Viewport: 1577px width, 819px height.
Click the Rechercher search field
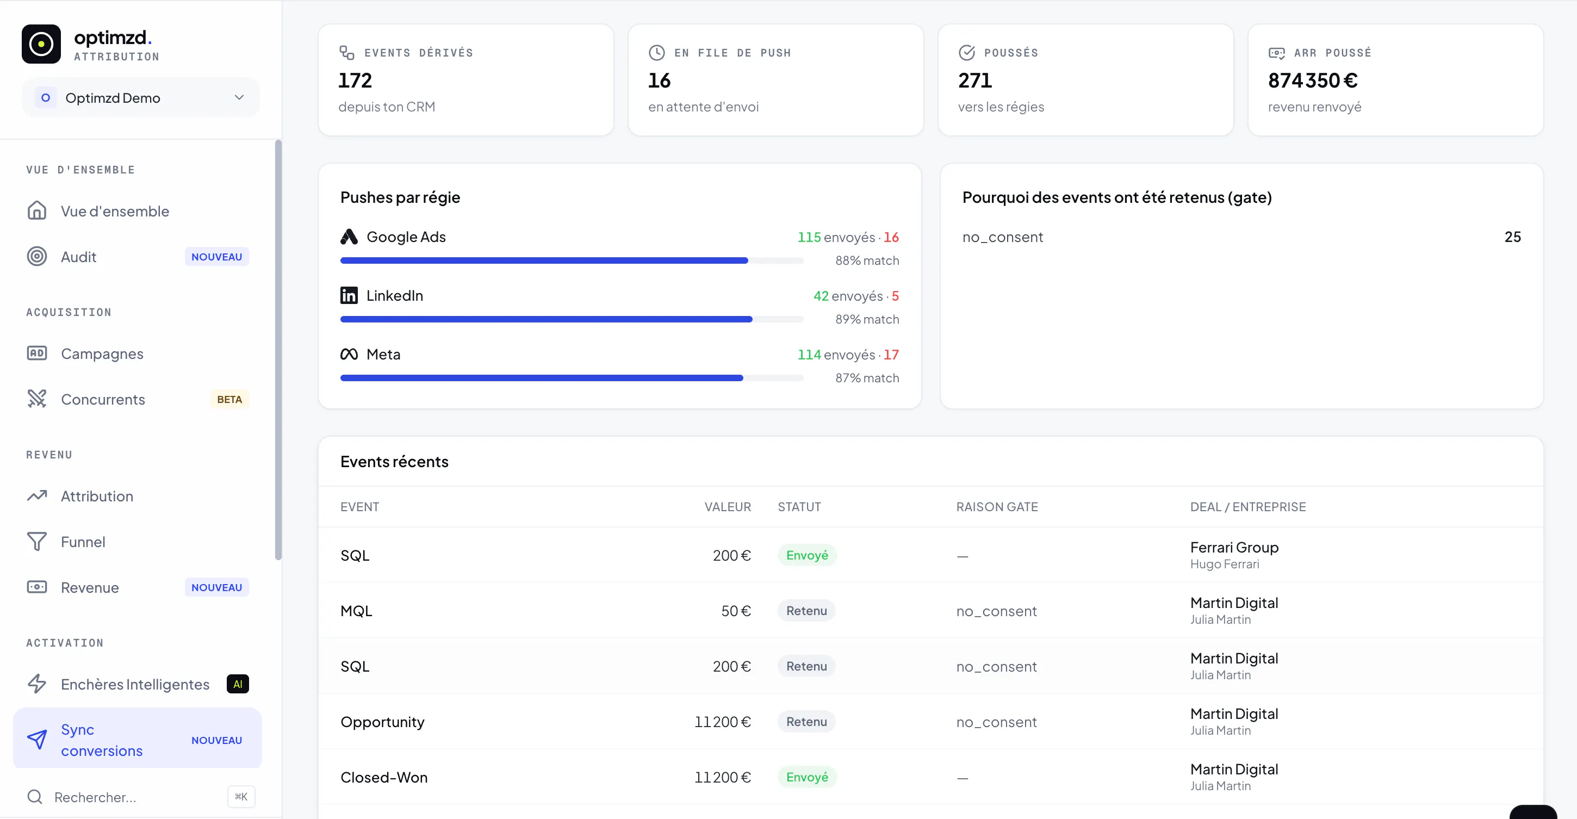pyautogui.click(x=141, y=797)
